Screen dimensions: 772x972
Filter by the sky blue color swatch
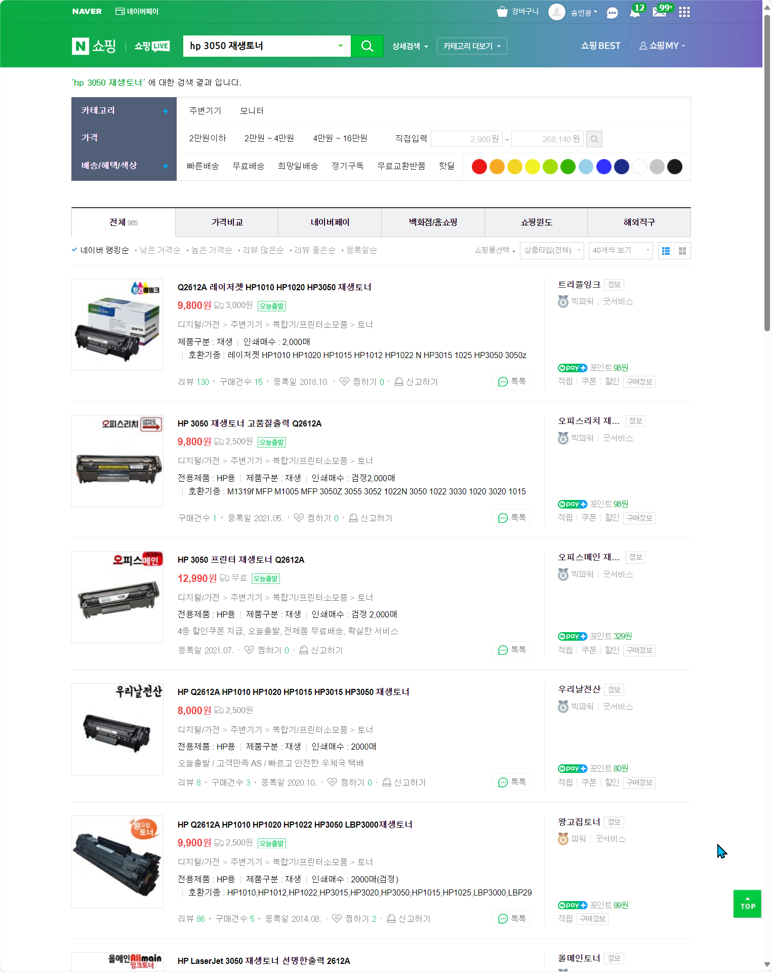[586, 167]
